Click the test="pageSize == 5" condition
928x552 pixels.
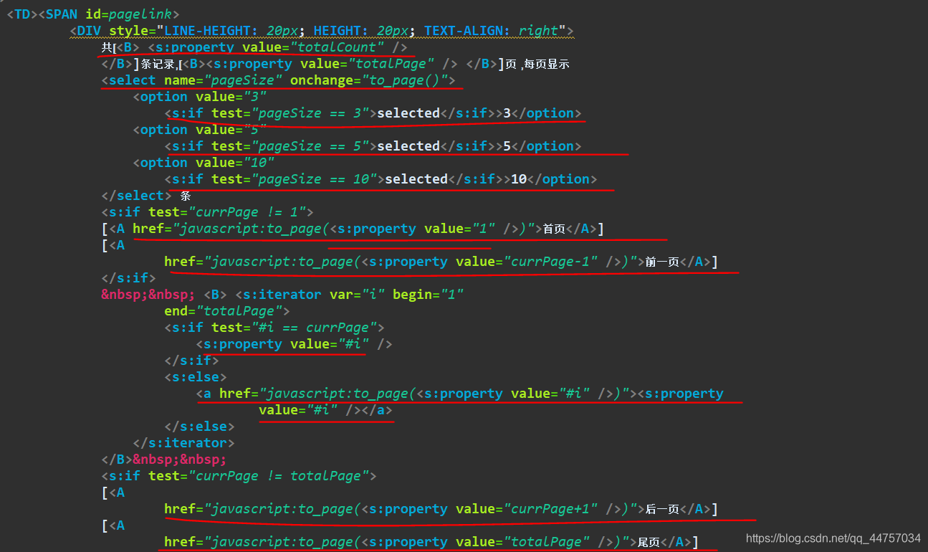pos(290,146)
